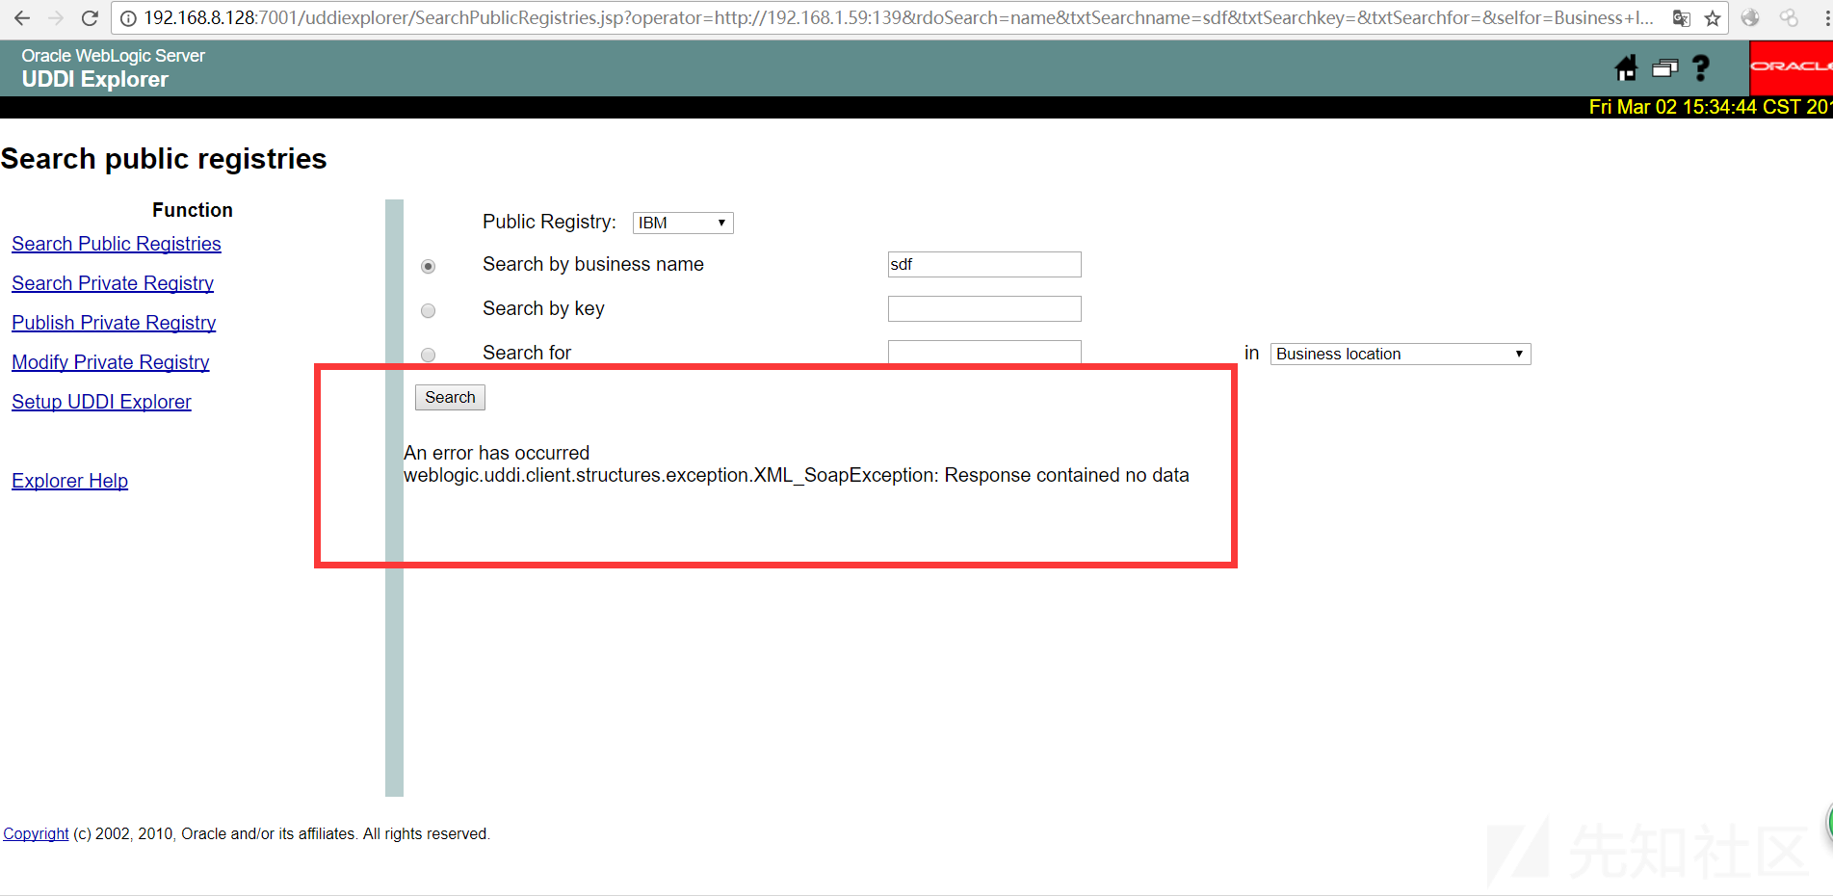Select the Search by business name radio button
The height and width of the screenshot is (896, 1833).
(x=429, y=266)
